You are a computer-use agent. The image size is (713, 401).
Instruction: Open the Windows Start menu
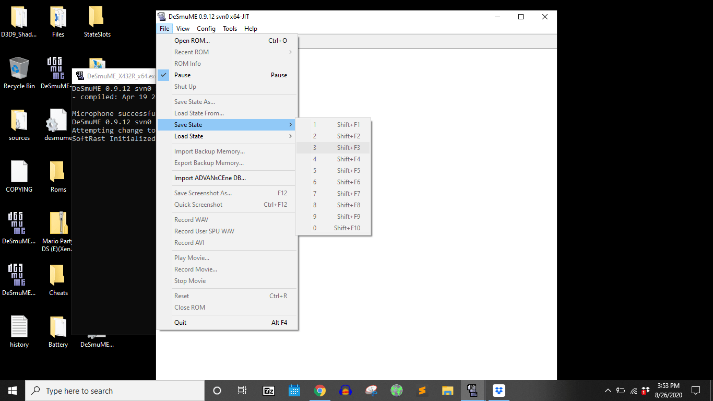click(13, 391)
